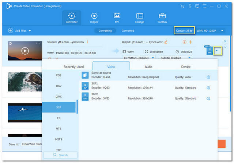Play the sunset video thumbnail
The height and width of the screenshot is (163, 234).
(25, 51)
